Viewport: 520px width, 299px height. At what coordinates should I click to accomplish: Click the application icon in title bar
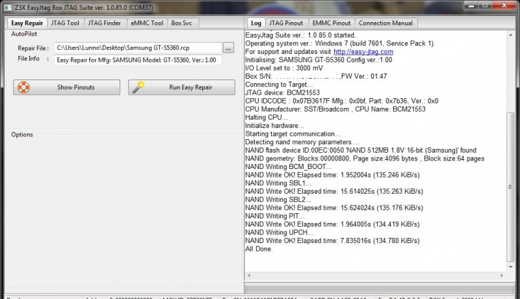pyautogui.click(x=7, y=7)
